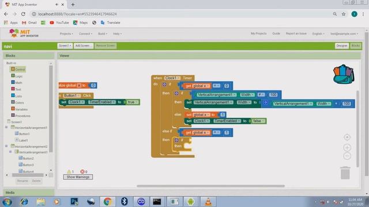Open Chrome from the taskbar
Screen dimensions: 369x207
tap(108, 202)
